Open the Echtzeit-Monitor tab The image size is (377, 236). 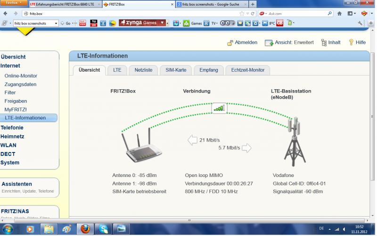(x=248, y=70)
